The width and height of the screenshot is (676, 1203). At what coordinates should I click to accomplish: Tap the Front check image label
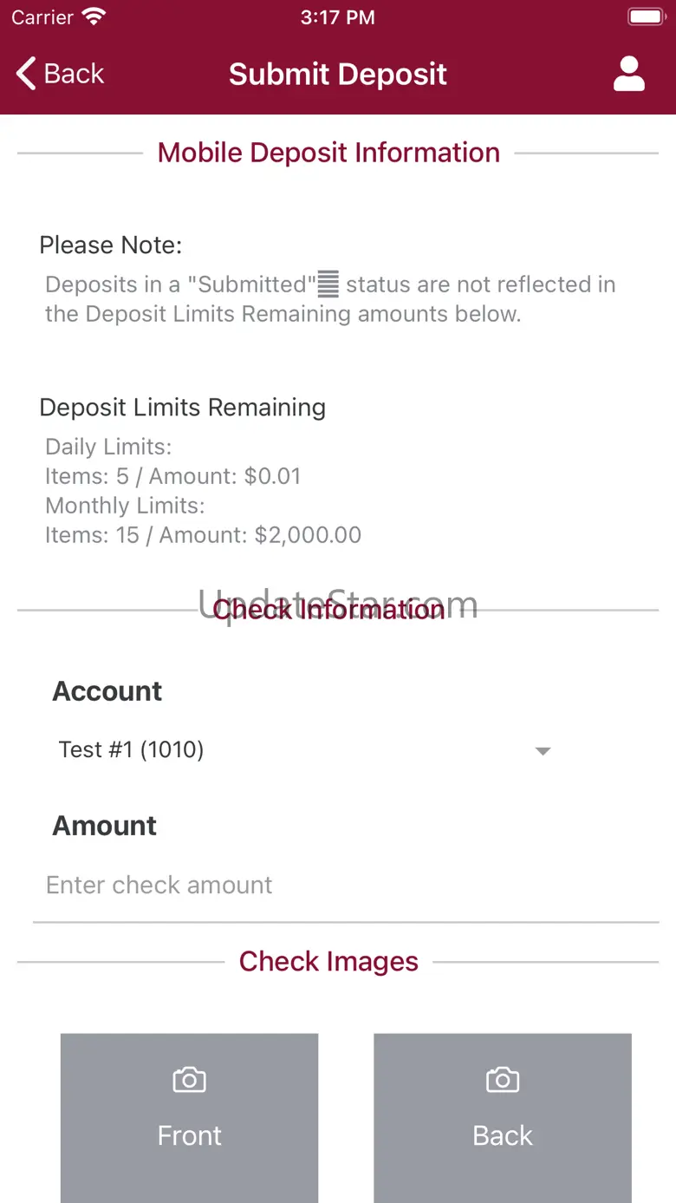(189, 1135)
